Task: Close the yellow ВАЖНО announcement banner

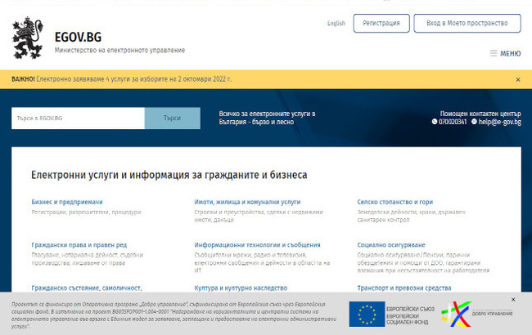Action: click(518, 79)
